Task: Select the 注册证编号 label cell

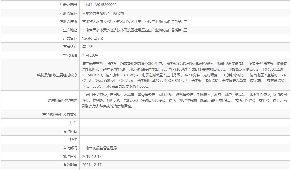Action: (x=68, y=5)
